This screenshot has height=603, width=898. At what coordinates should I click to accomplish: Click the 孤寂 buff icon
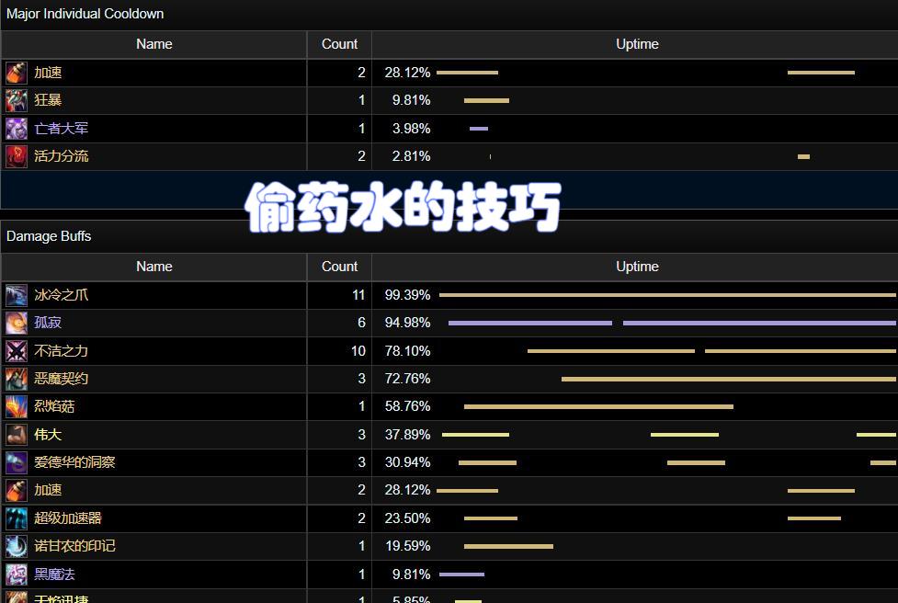point(17,323)
